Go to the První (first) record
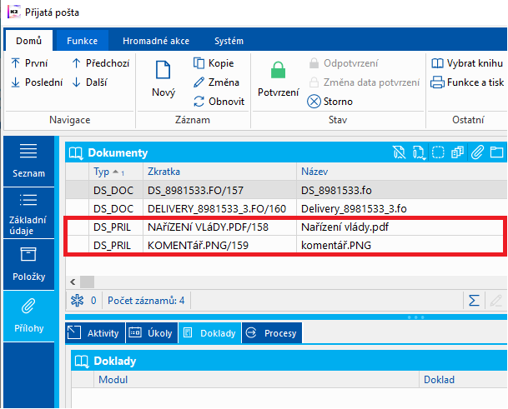The image size is (508, 409). pos(29,63)
